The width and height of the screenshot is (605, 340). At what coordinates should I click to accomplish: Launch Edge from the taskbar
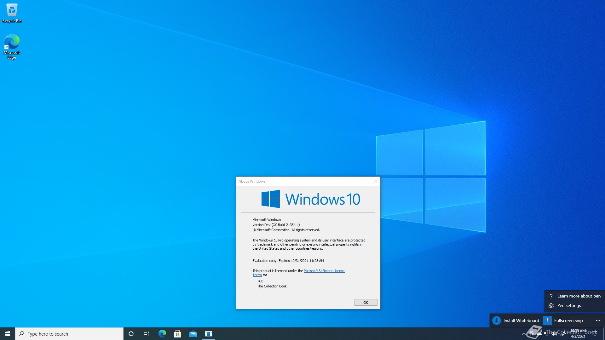coord(162,334)
